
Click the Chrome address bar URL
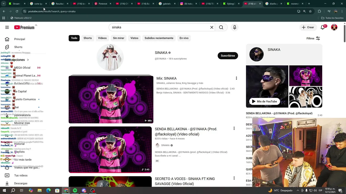(x=52, y=11)
